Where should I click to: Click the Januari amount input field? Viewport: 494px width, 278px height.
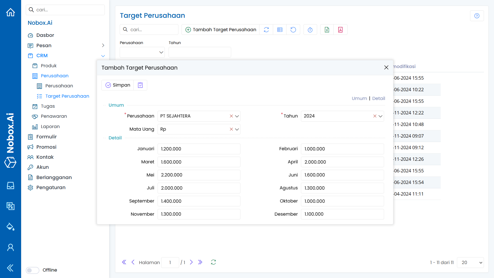tap(199, 149)
